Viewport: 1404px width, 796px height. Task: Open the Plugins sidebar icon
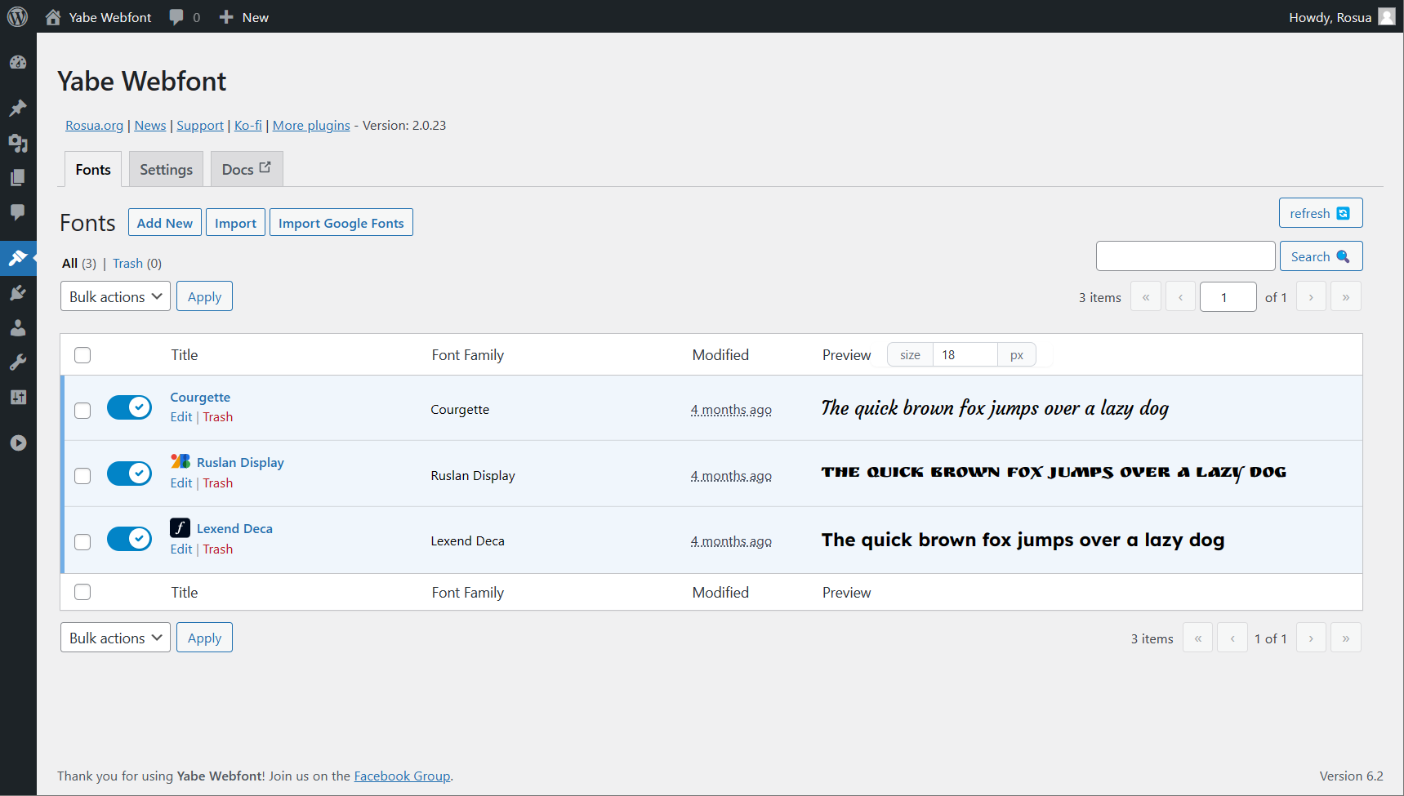point(18,293)
